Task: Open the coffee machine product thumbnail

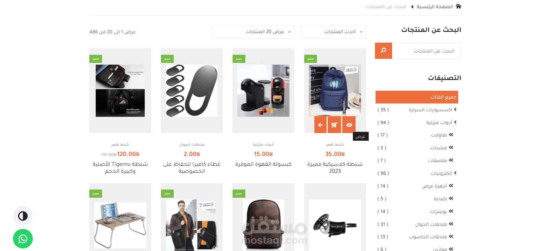Action: [263, 91]
